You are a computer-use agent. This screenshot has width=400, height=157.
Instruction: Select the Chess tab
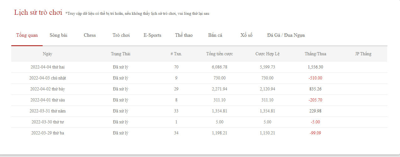click(90, 35)
